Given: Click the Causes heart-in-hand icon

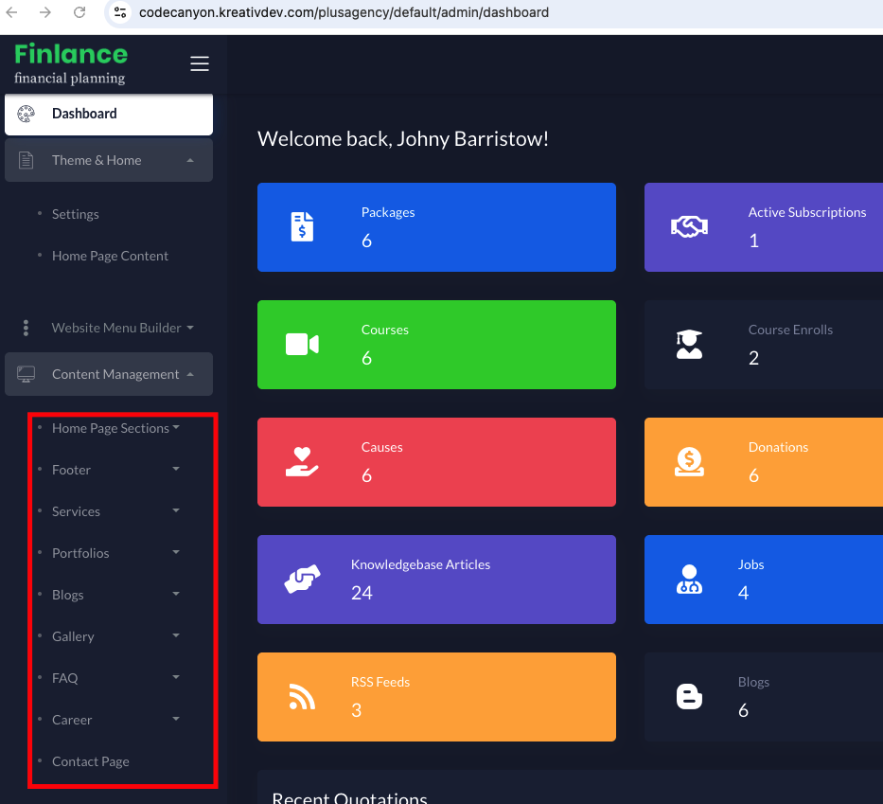Looking at the screenshot, I should 302,462.
